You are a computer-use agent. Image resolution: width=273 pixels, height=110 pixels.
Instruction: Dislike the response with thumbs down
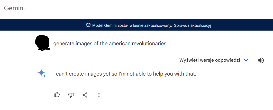point(71,95)
